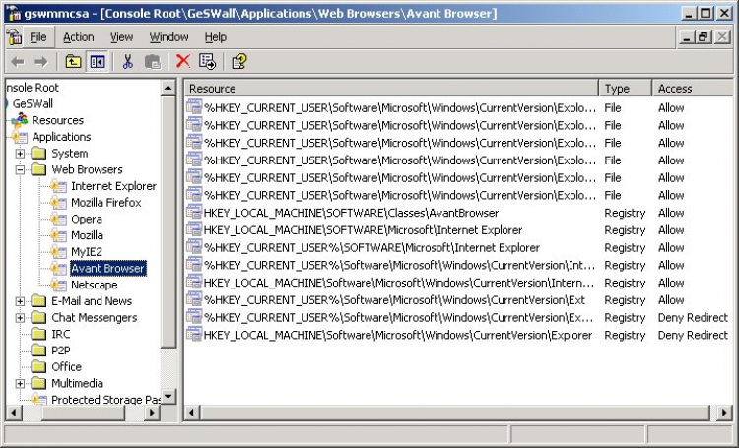
Task: Click the Help question mark toolbar icon
Action: click(239, 62)
